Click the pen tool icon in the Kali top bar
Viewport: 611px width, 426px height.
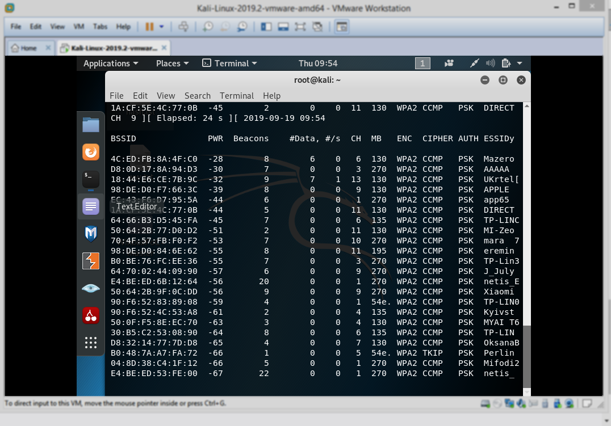(474, 63)
